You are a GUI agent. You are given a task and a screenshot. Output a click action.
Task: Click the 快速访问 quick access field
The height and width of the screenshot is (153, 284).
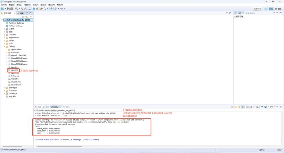pos(257,9)
